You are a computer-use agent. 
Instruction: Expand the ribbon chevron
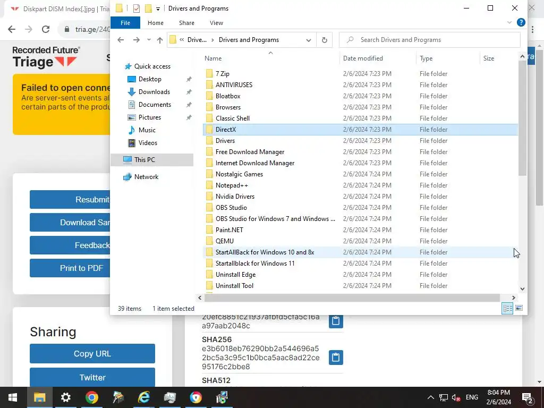pos(509,22)
